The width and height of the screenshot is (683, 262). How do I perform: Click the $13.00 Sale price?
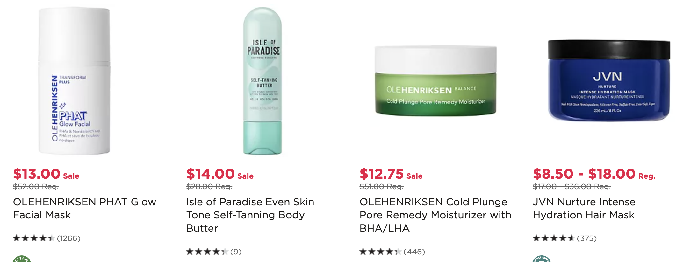(x=46, y=174)
